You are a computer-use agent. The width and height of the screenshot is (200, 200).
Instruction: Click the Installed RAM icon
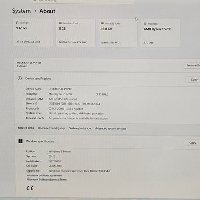pos(102,23)
